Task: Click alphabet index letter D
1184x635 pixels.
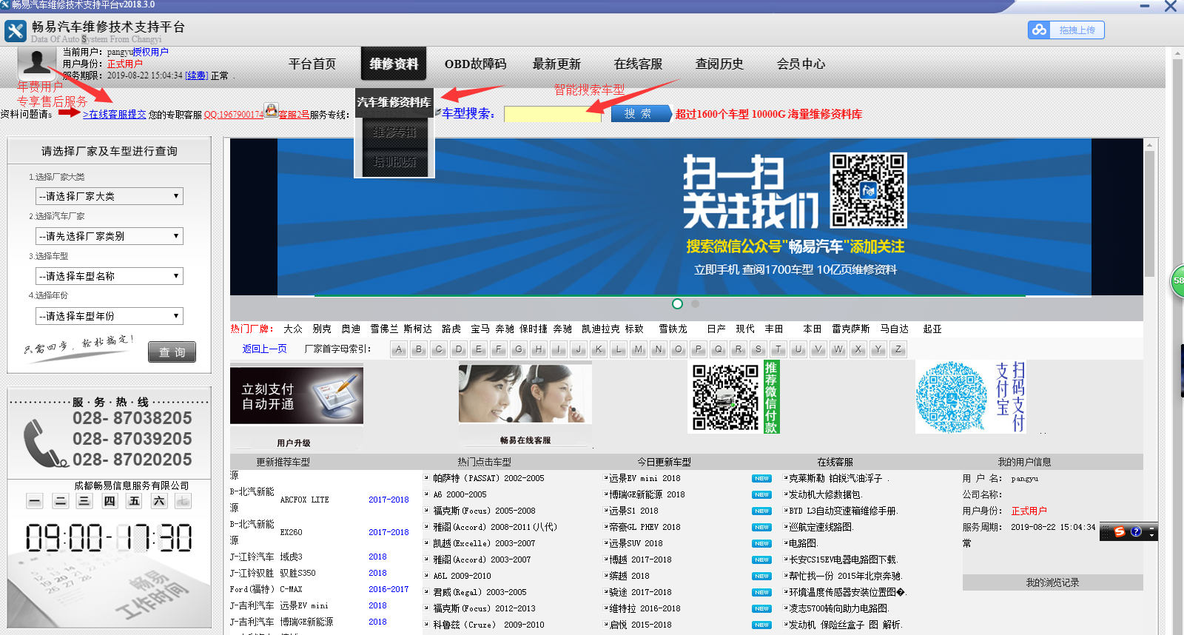Action: tap(459, 349)
